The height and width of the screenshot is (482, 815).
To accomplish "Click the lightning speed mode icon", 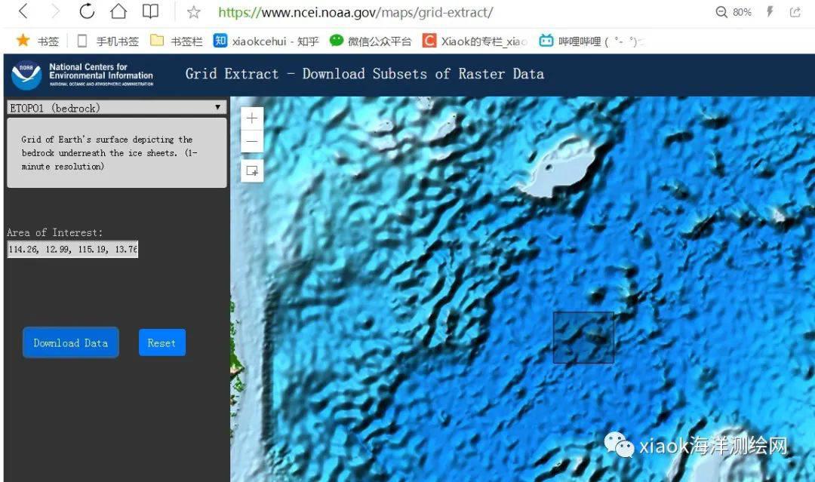I will coord(770,12).
